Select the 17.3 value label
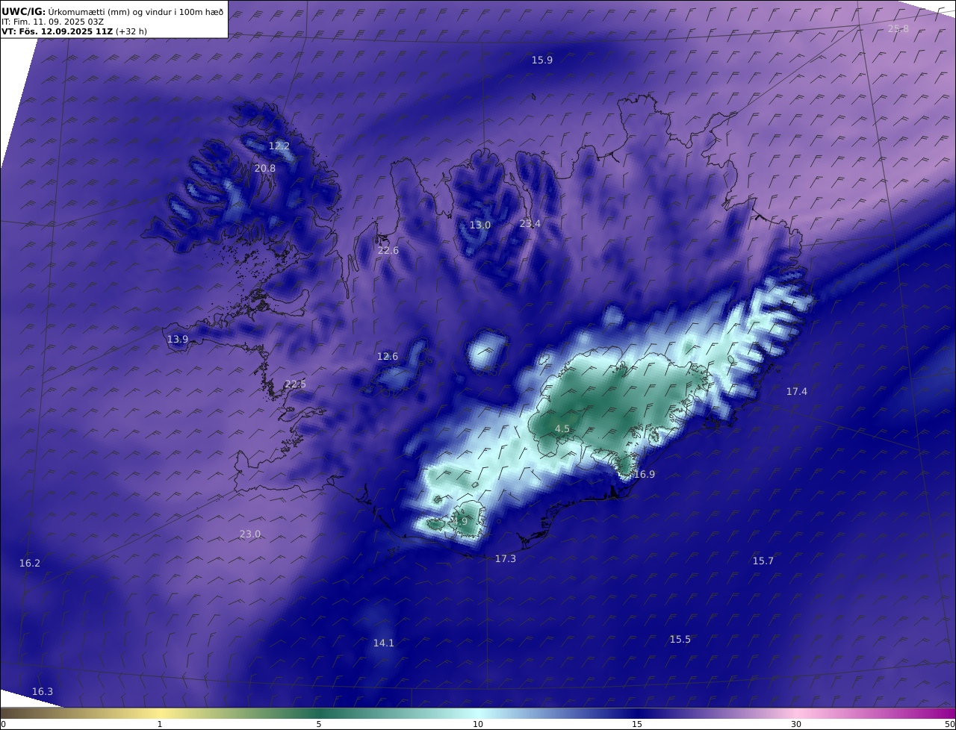The image size is (956, 730). [x=506, y=558]
